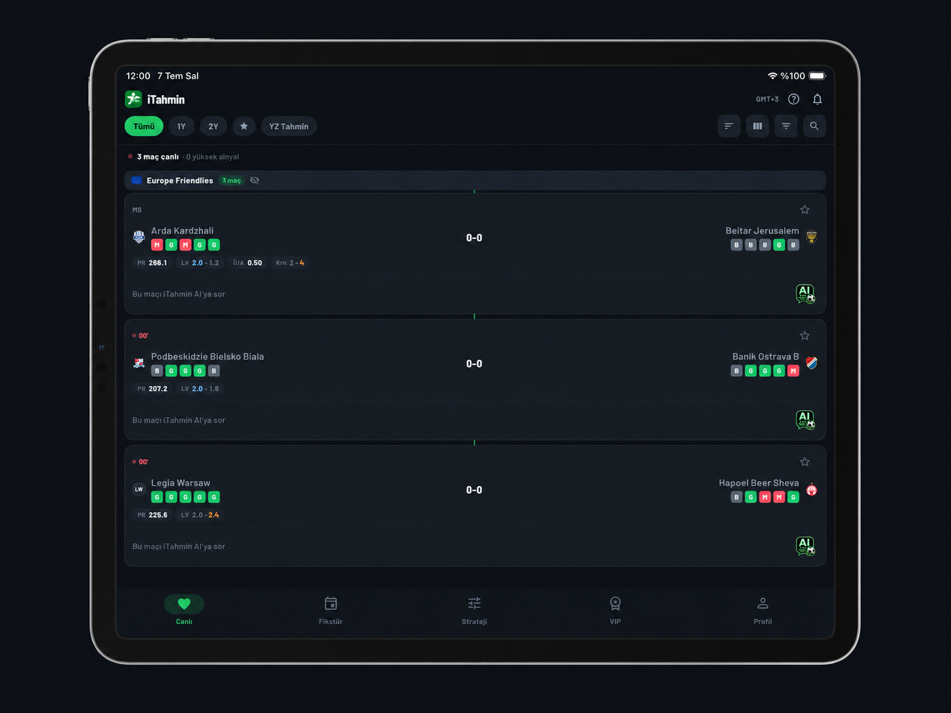The width and height of the screenshot is (951, 713).
Task: Click the LV 2.0 - 1.6 chip
Action: [x=200, y=389]
